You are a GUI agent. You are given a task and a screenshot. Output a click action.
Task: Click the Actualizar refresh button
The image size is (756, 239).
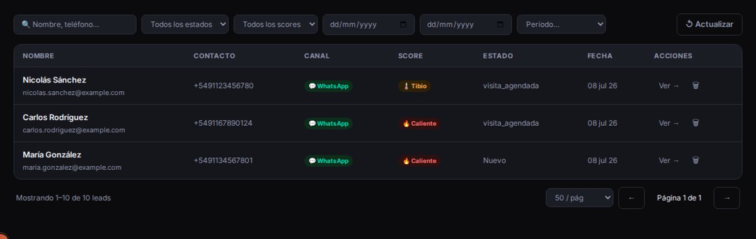coord(709,24)
